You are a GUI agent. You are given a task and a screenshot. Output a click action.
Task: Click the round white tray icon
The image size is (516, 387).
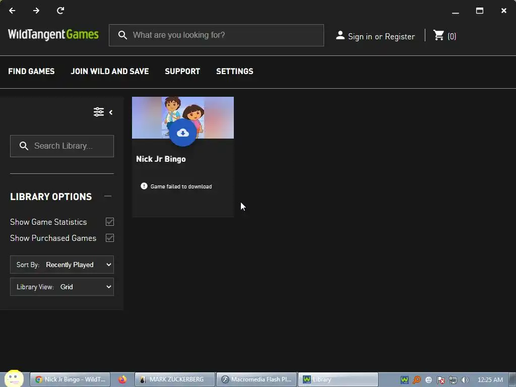pos(428,380)
